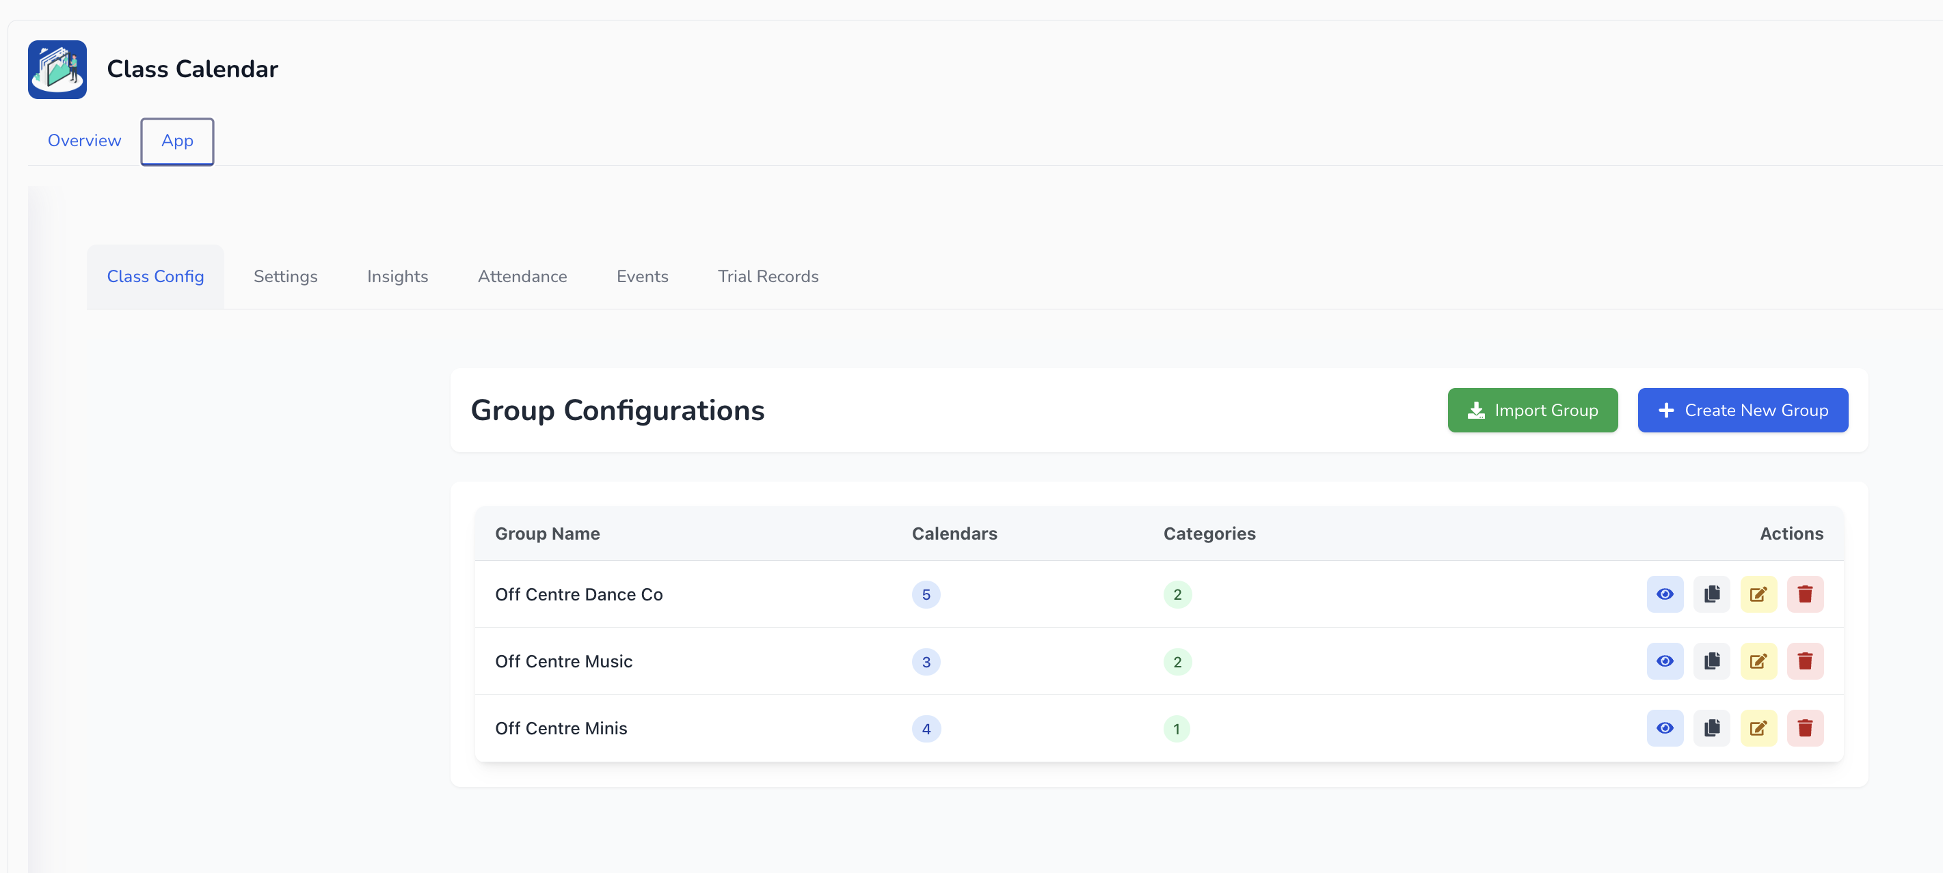
Task: View the Off Centre Music group
Action: (x=1665, y=661)
